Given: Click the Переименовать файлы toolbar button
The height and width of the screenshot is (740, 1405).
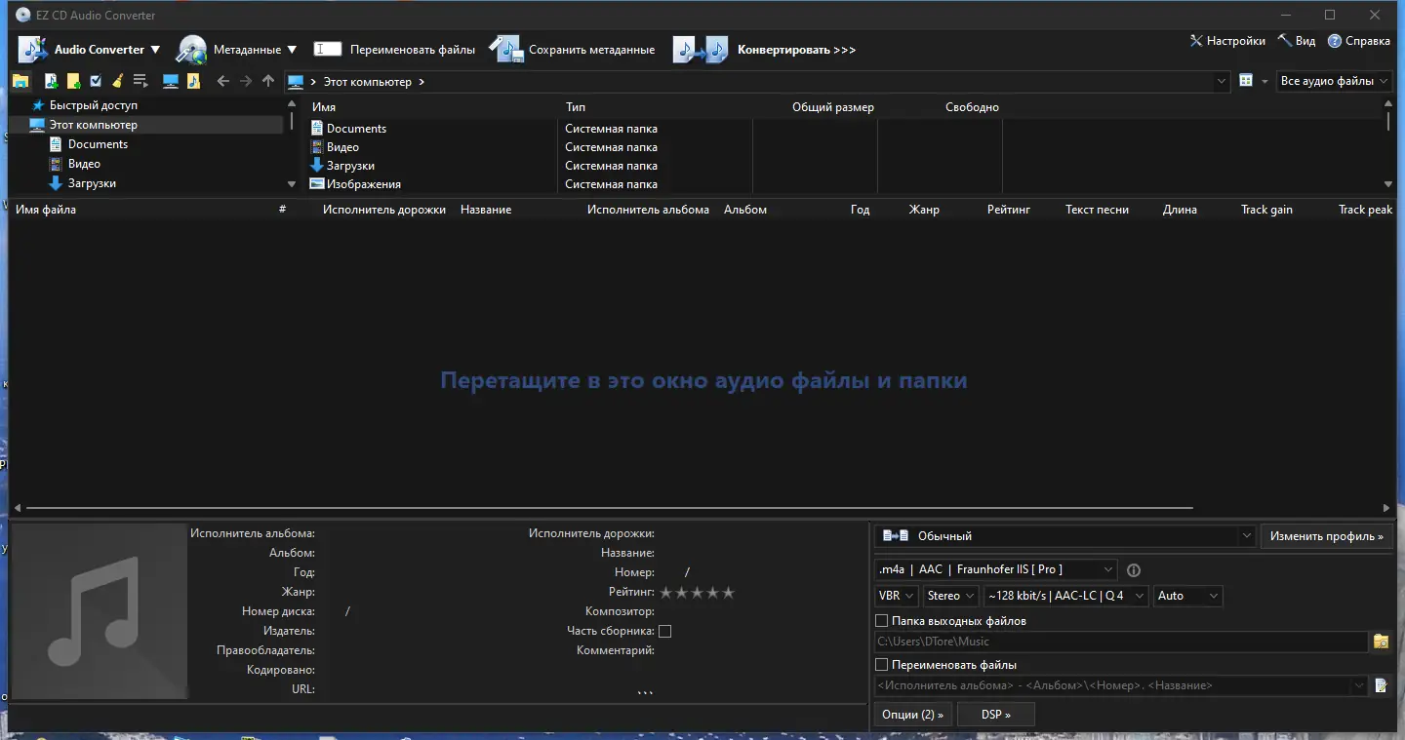Looking at the screenshot, I should click(x=394, y=50).
